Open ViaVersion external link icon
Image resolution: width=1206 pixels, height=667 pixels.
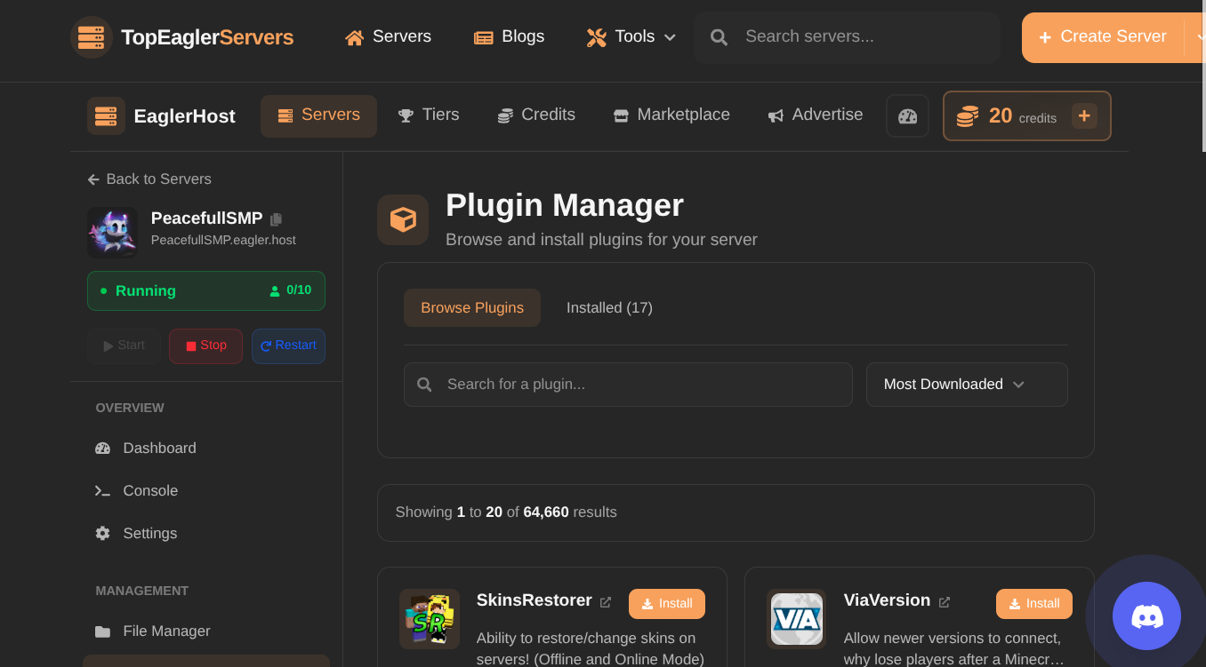(x=945, y=602)
